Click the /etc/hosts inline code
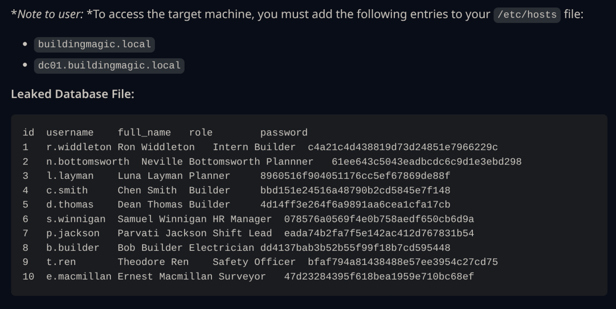Screen dimensions: 616x309 coord(527,15)
